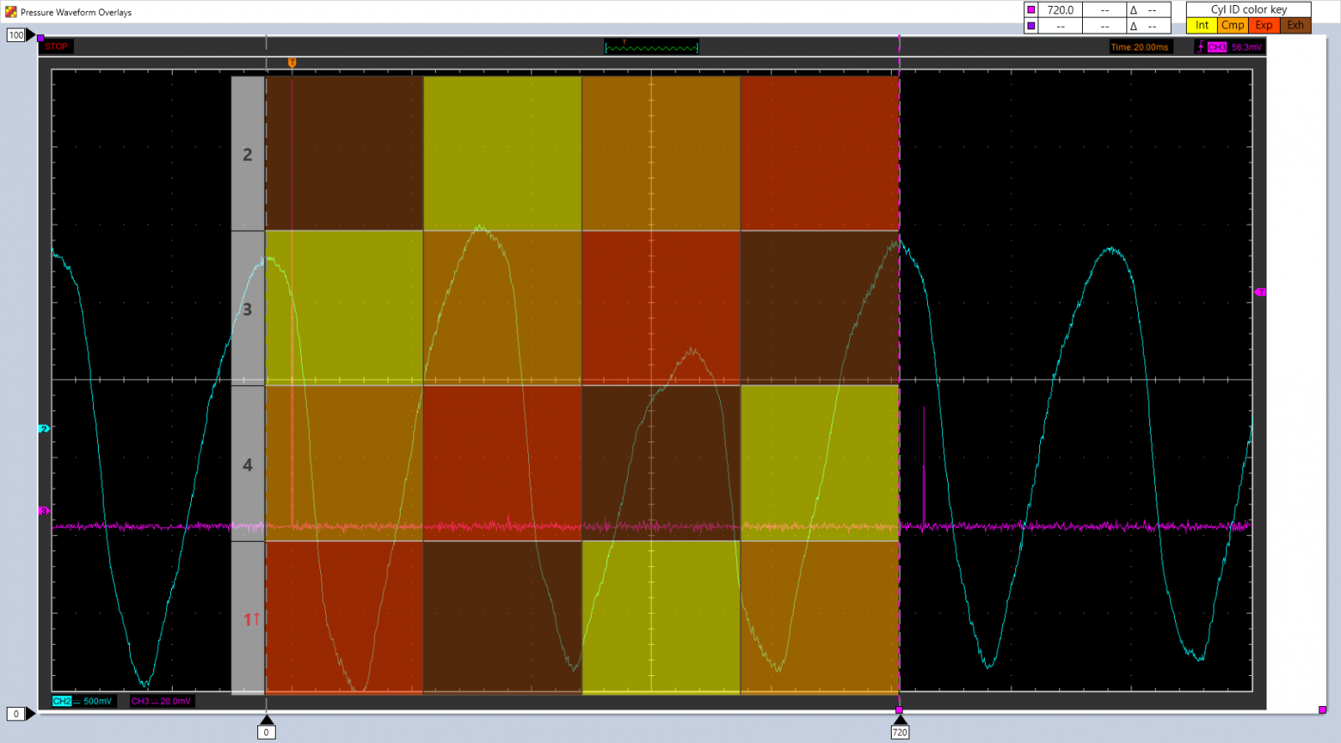Viewport: 1341px width, 743px height.
Task: Click the Pressure Waveform Overlays app icon
Action: pyautogui.click(x=11, y=12)
